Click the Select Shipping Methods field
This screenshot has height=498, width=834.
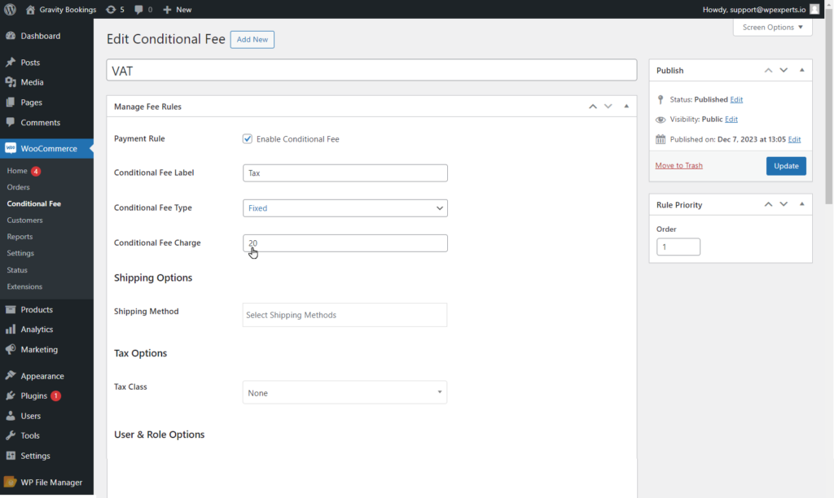[x=345, y=315]
